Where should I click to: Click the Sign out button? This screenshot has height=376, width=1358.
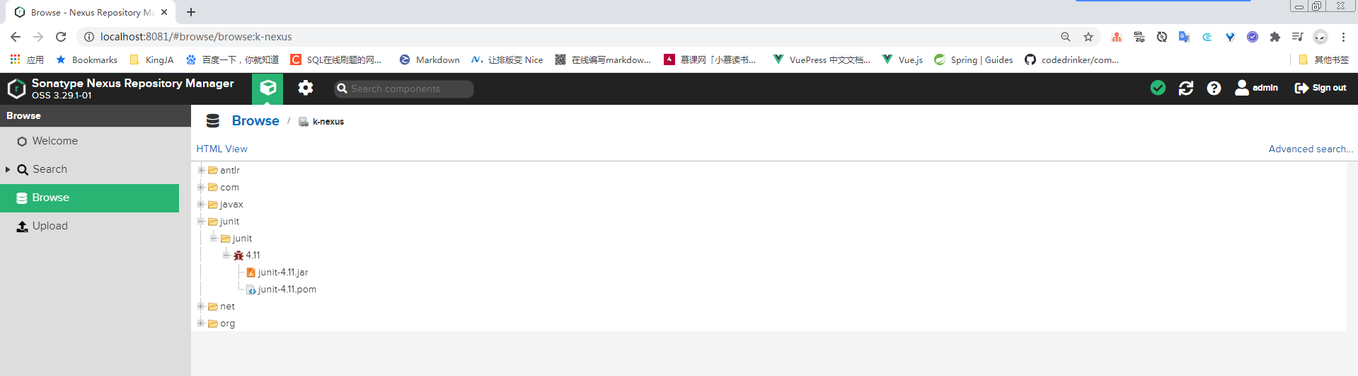(1320, 88)
